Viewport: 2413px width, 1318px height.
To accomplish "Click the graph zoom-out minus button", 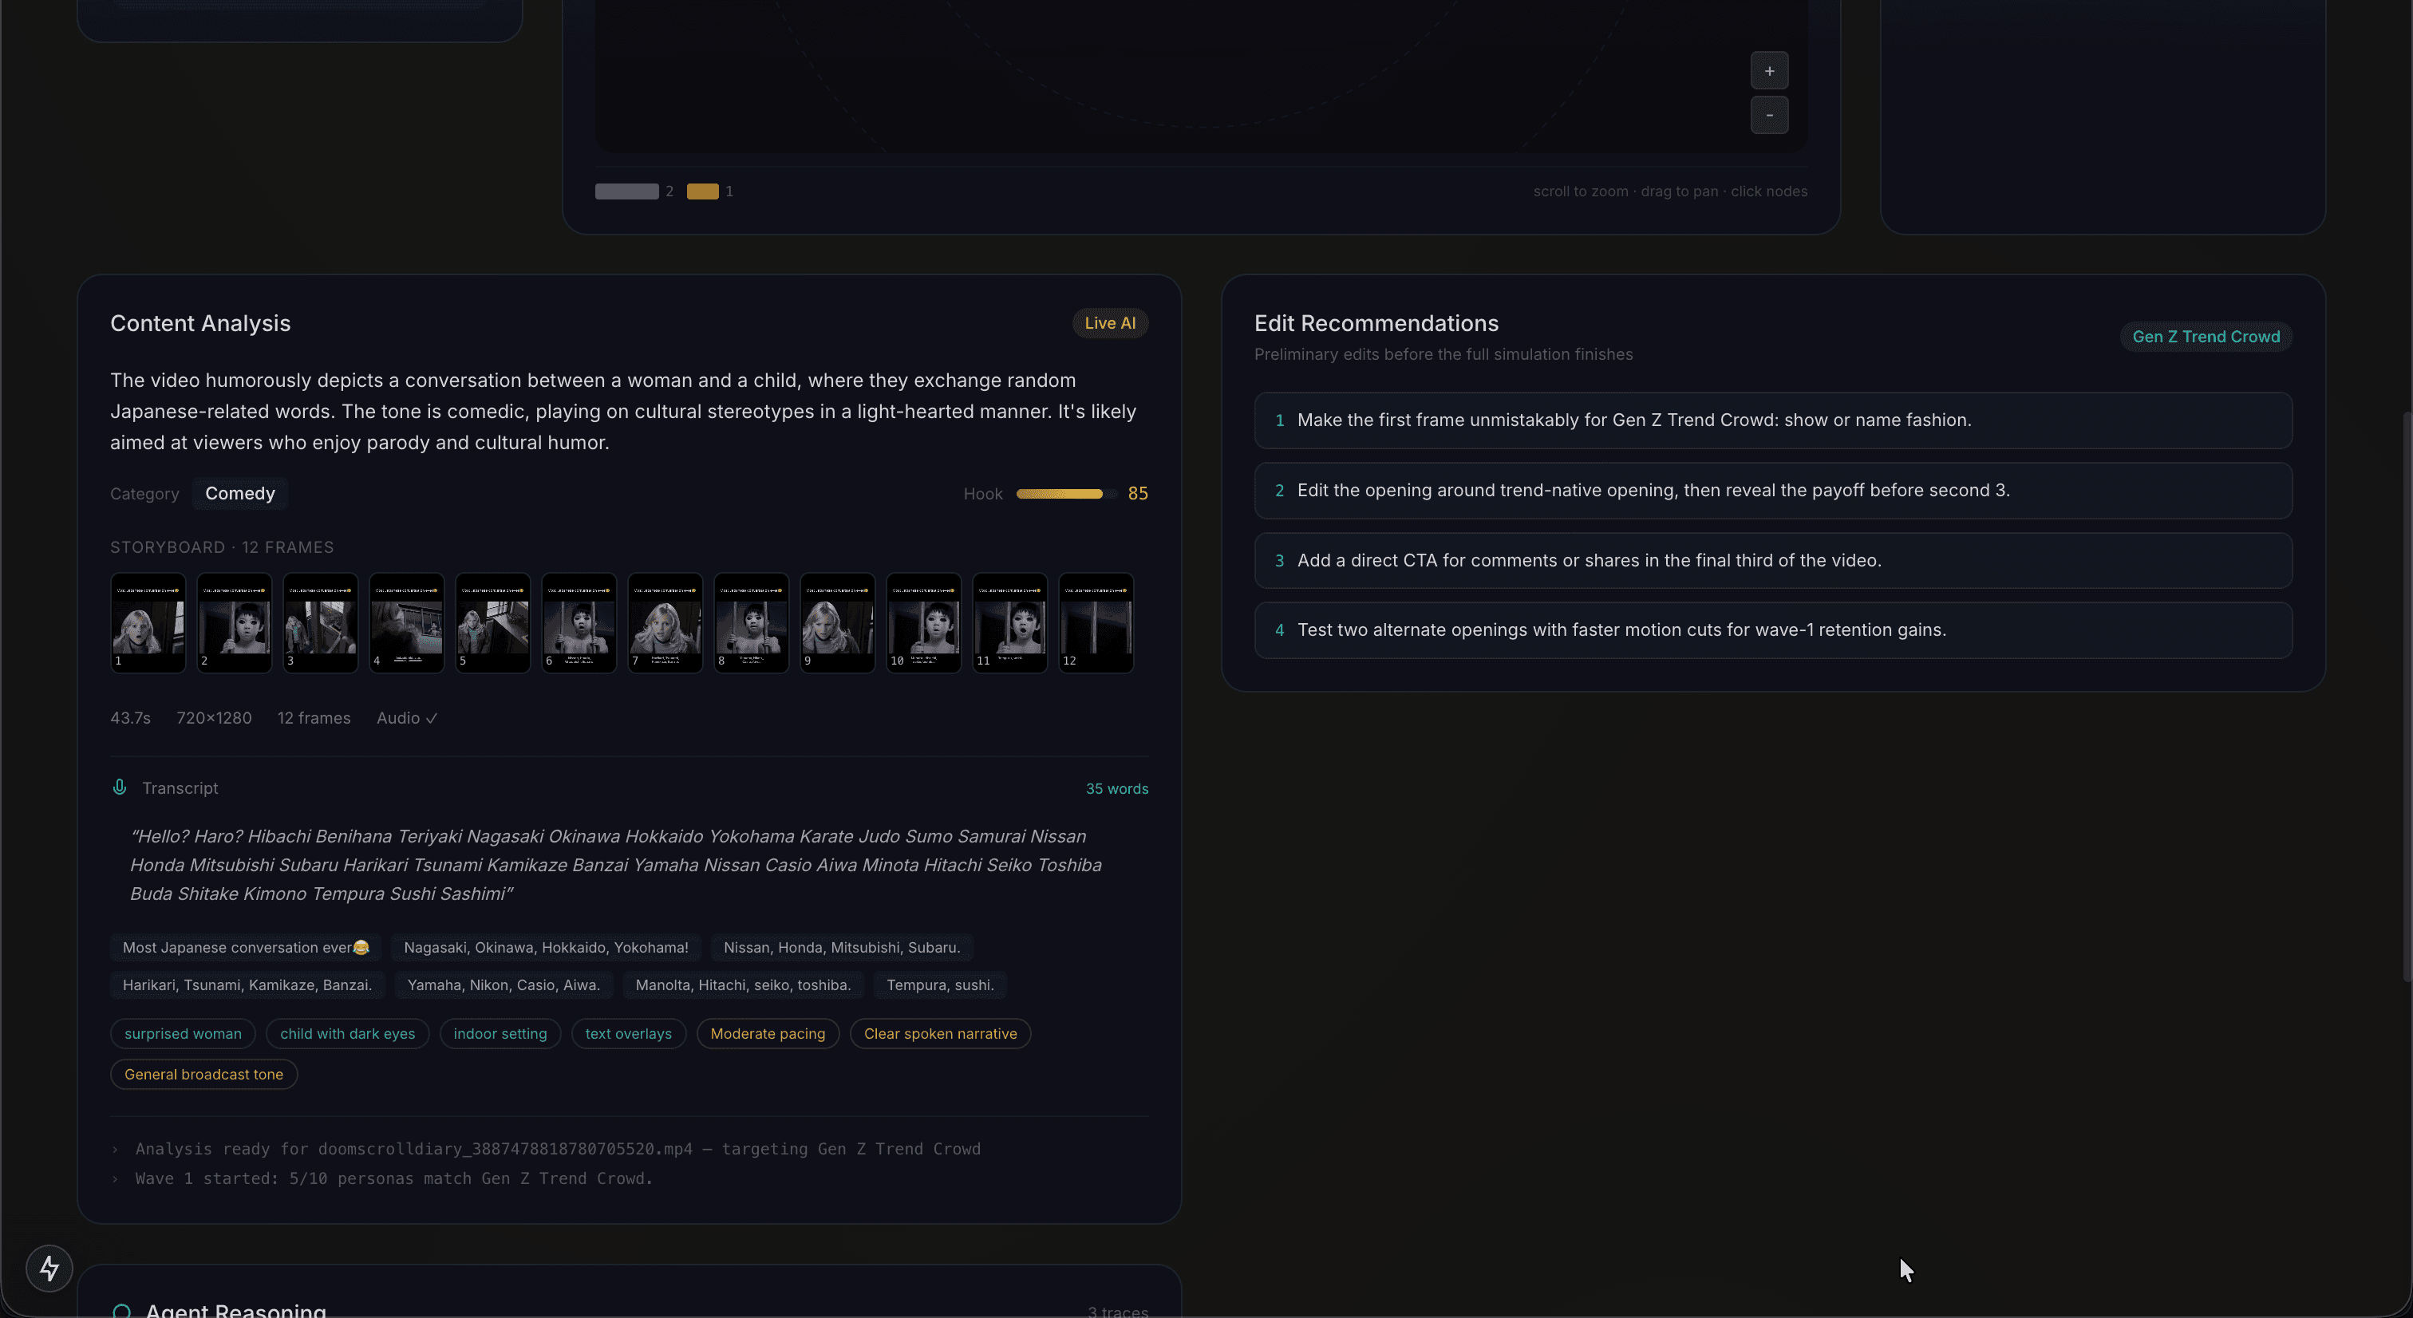I will click(1768, 115).
